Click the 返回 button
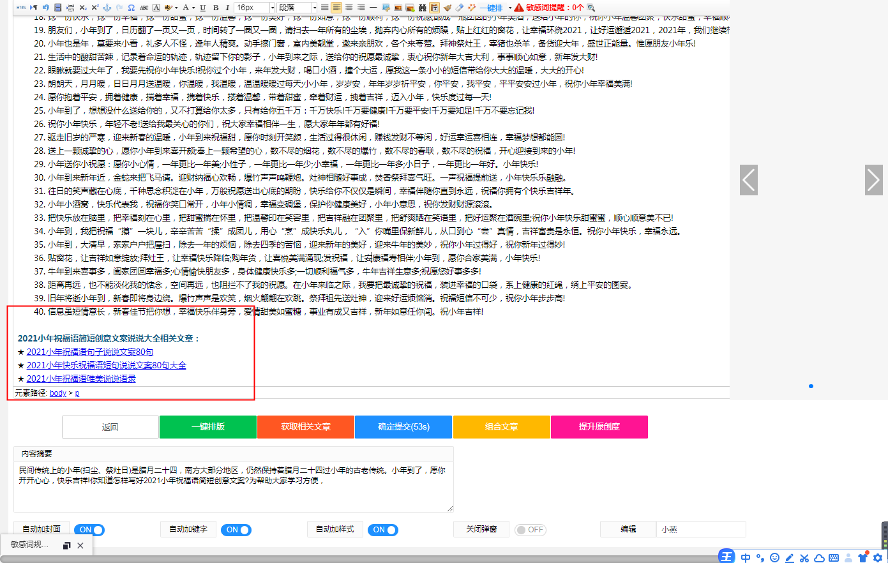 pos(110,427)
